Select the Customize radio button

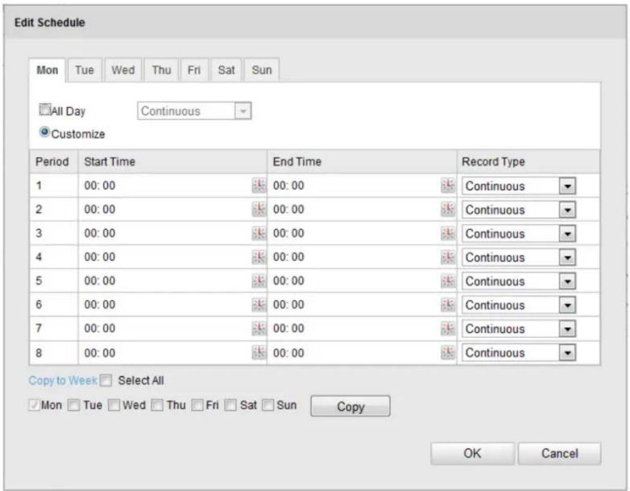point(44,132)
